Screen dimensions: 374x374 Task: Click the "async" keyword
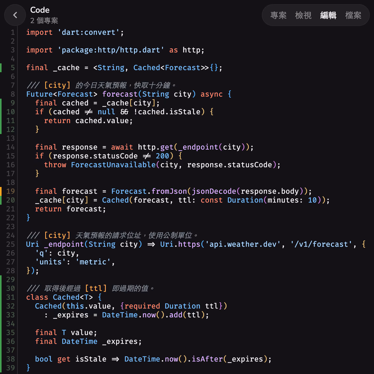coord(211,94)
